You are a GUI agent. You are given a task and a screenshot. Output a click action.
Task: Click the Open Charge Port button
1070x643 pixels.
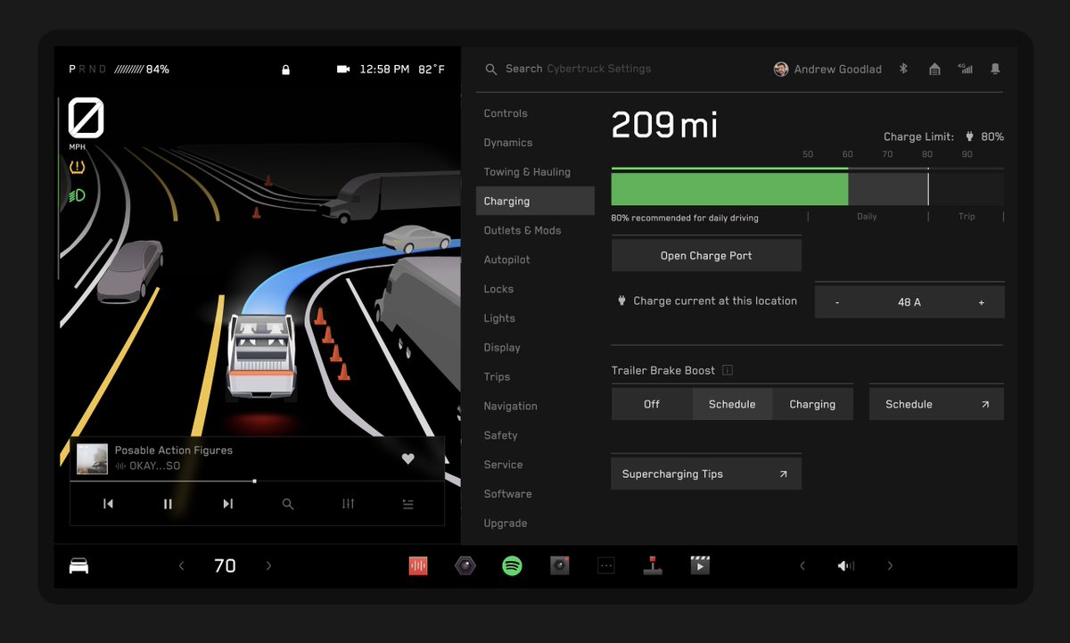click(x=706, y=256)
